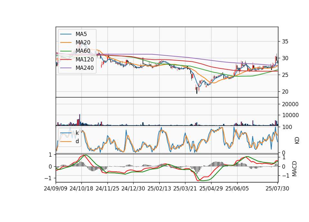Viewport: 309px width, 222px height.
Task: Click the lowest candlestick near price 20
Action: pos(197,90)
